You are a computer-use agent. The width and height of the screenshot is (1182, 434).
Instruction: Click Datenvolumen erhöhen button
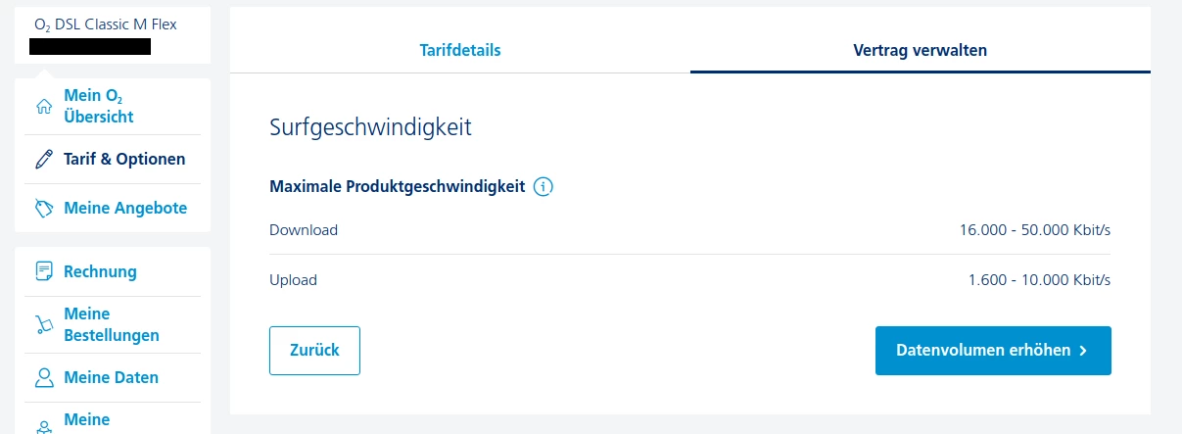click(x=993, y=350)
